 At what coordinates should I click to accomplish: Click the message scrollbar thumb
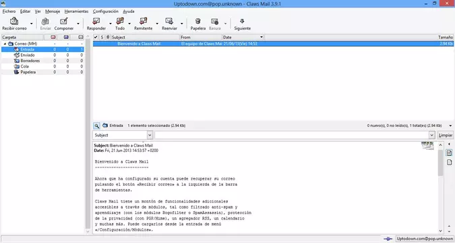click(440, 163)
